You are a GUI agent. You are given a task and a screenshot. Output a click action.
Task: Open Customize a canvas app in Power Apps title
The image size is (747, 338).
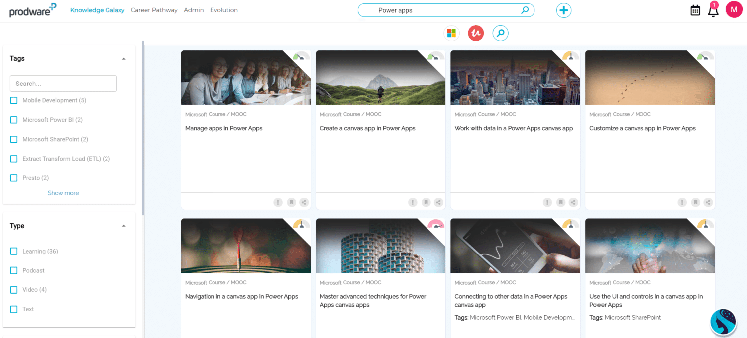tap(642, 128)
